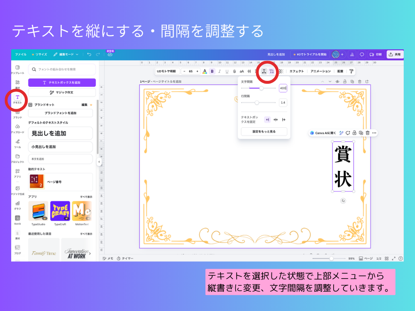Open the アニメーション tab

(320, 71)
